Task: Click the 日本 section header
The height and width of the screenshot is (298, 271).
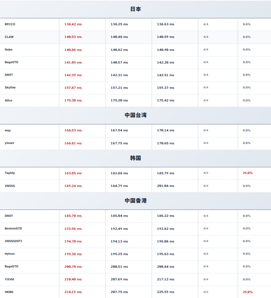Action: click(x=135, y=9)
